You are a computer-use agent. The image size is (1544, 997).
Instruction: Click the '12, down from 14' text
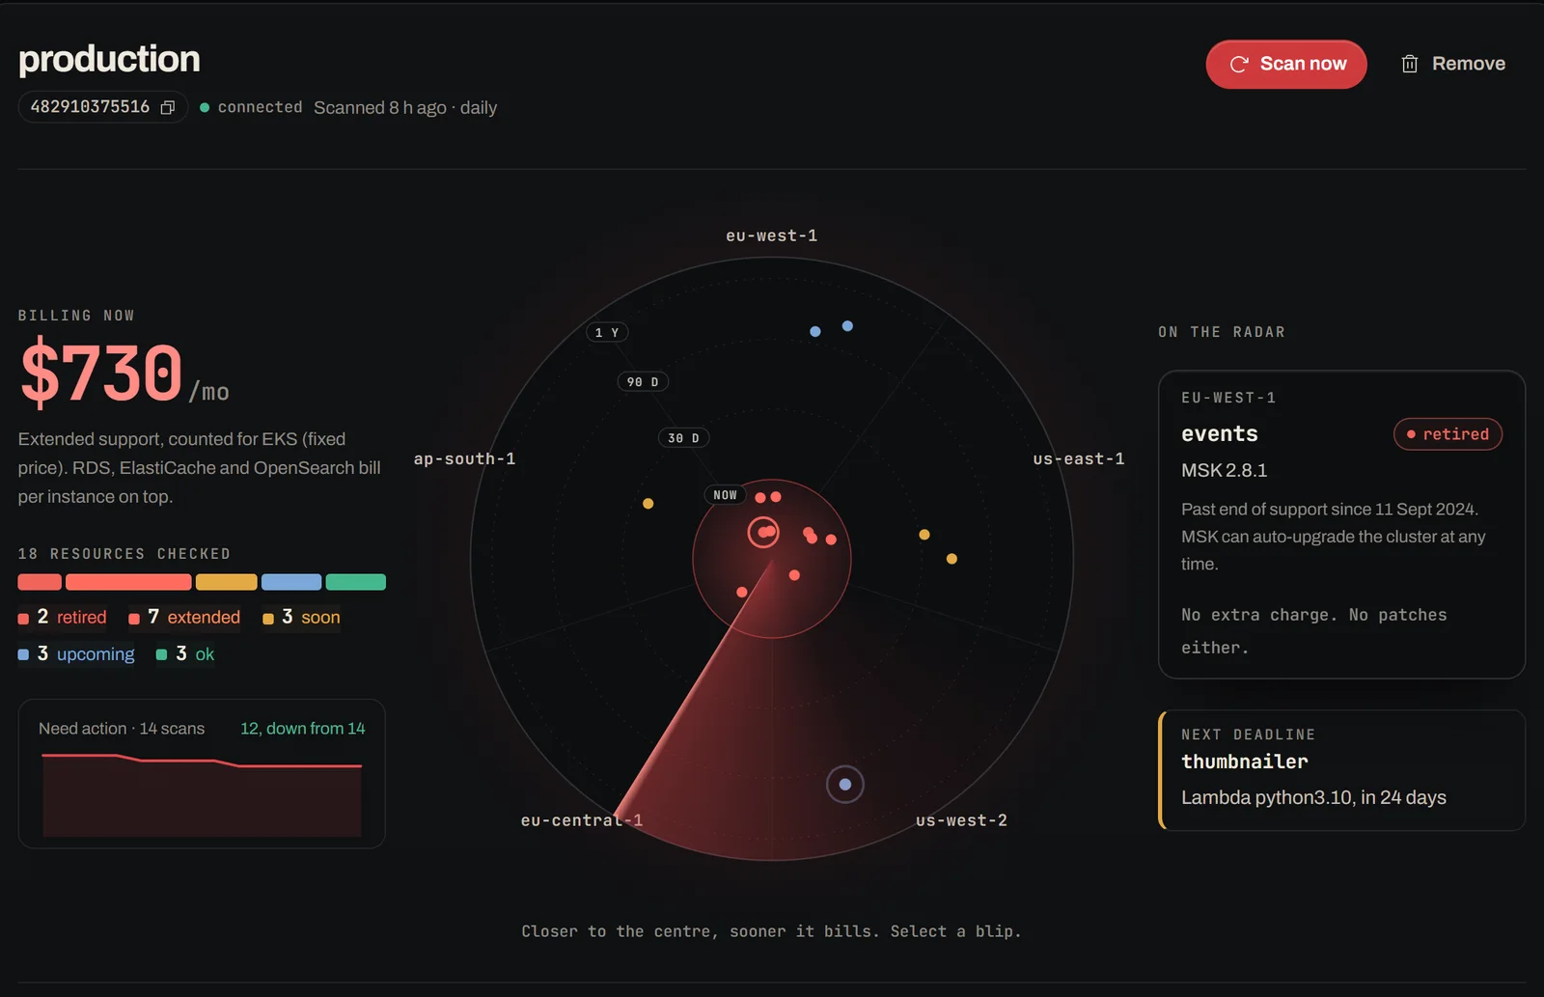point(303,729)
